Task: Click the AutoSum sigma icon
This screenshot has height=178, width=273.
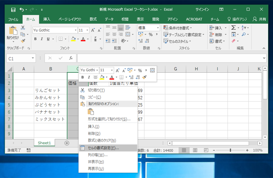Action: click(233, 28)
